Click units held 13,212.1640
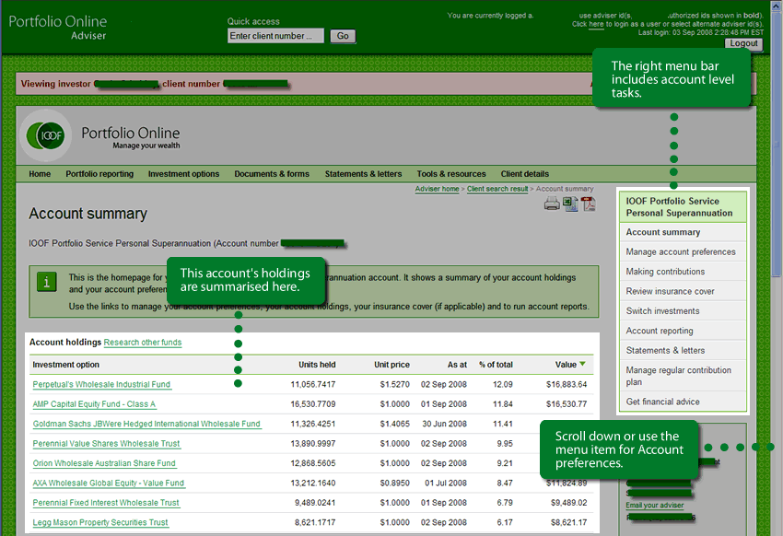The width and height of the screenshot is (783, 536). pyautogui.click(x=313, y=484)
